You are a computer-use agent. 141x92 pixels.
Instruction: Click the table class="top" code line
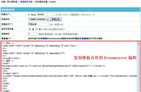[39, 46]
